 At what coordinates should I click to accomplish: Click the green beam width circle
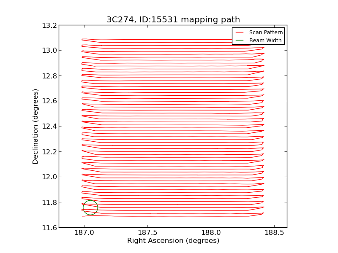point(90,207)
